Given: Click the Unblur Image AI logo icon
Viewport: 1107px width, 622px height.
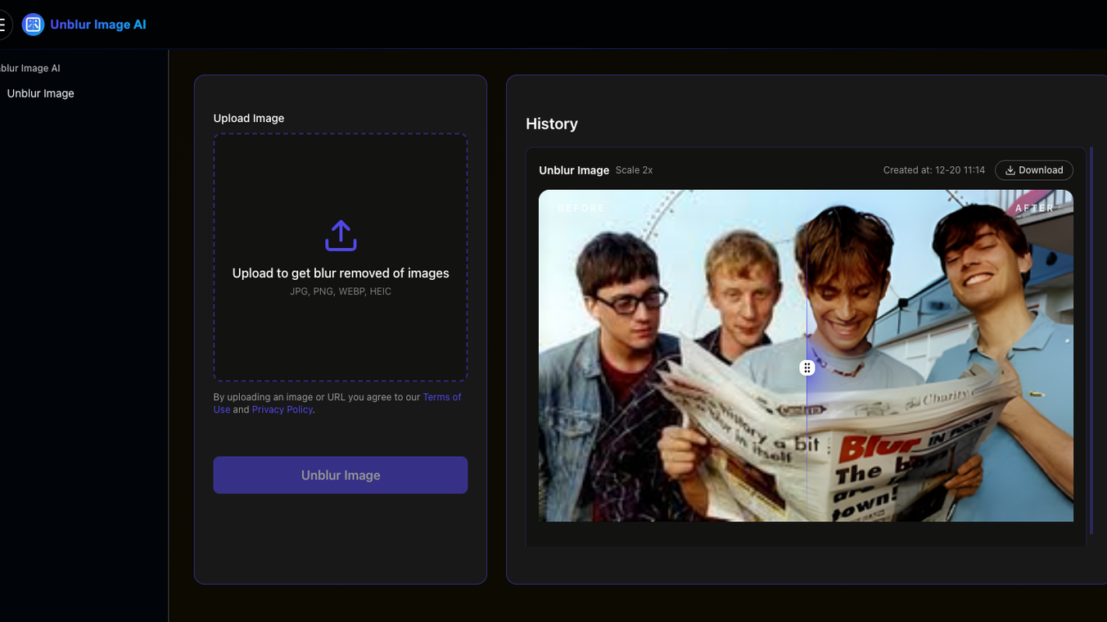Looking at the screenshot, I should 33,25.
